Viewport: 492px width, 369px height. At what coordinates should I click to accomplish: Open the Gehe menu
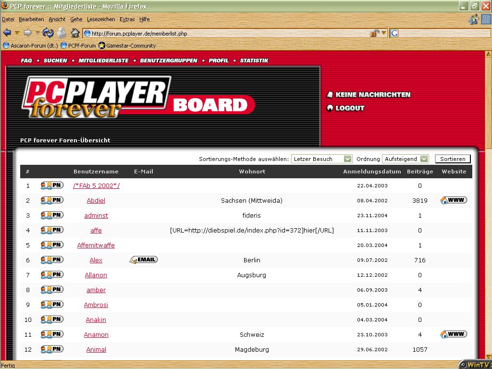(76, 19)
